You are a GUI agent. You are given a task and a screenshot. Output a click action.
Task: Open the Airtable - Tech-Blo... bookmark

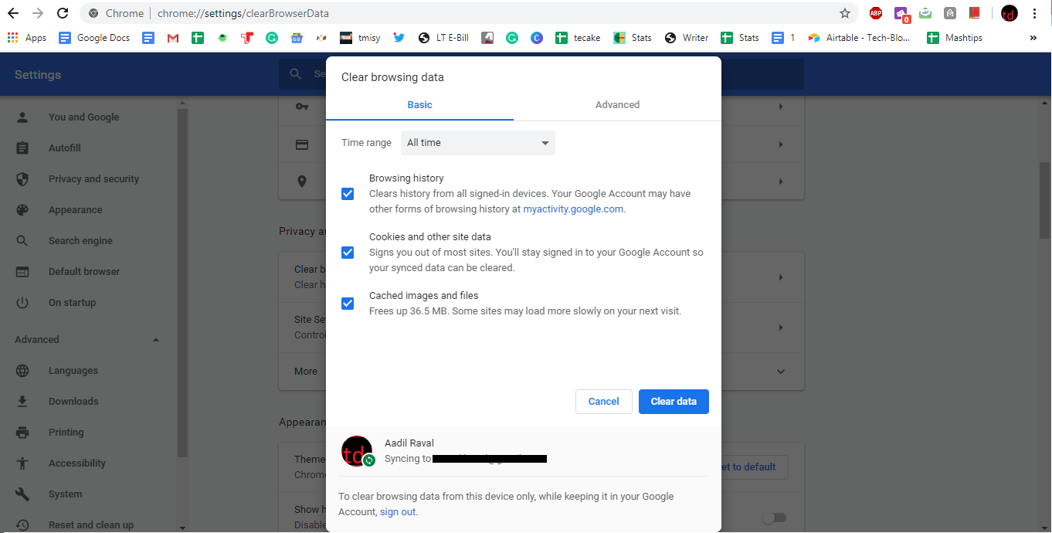tap(859, 37)
